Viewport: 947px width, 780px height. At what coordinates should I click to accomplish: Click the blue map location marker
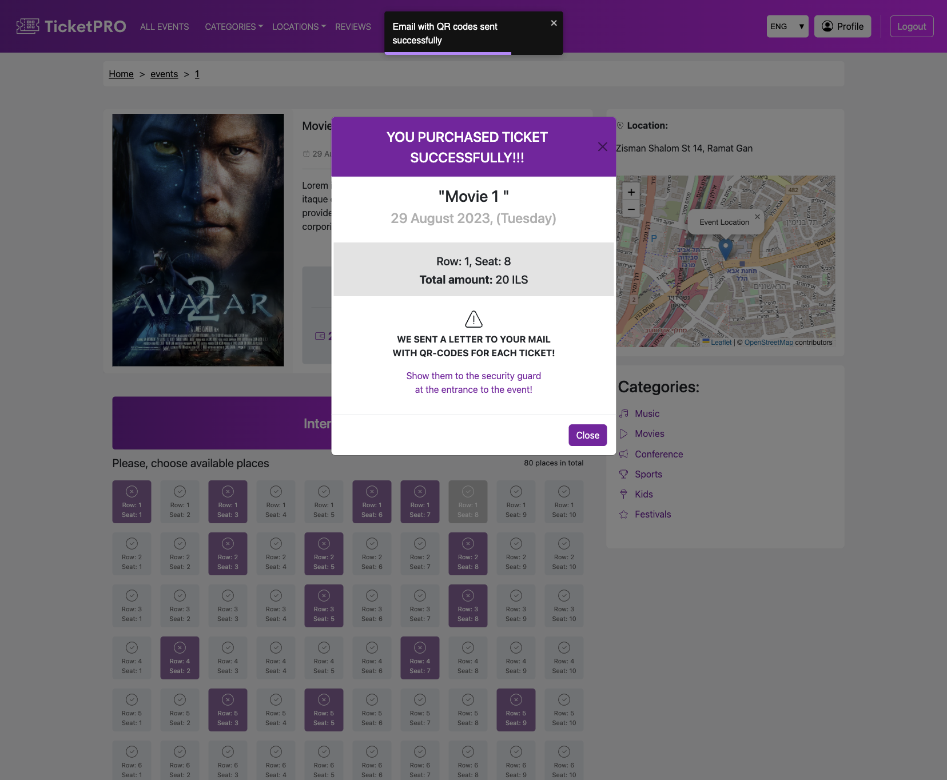click(725, 249)
